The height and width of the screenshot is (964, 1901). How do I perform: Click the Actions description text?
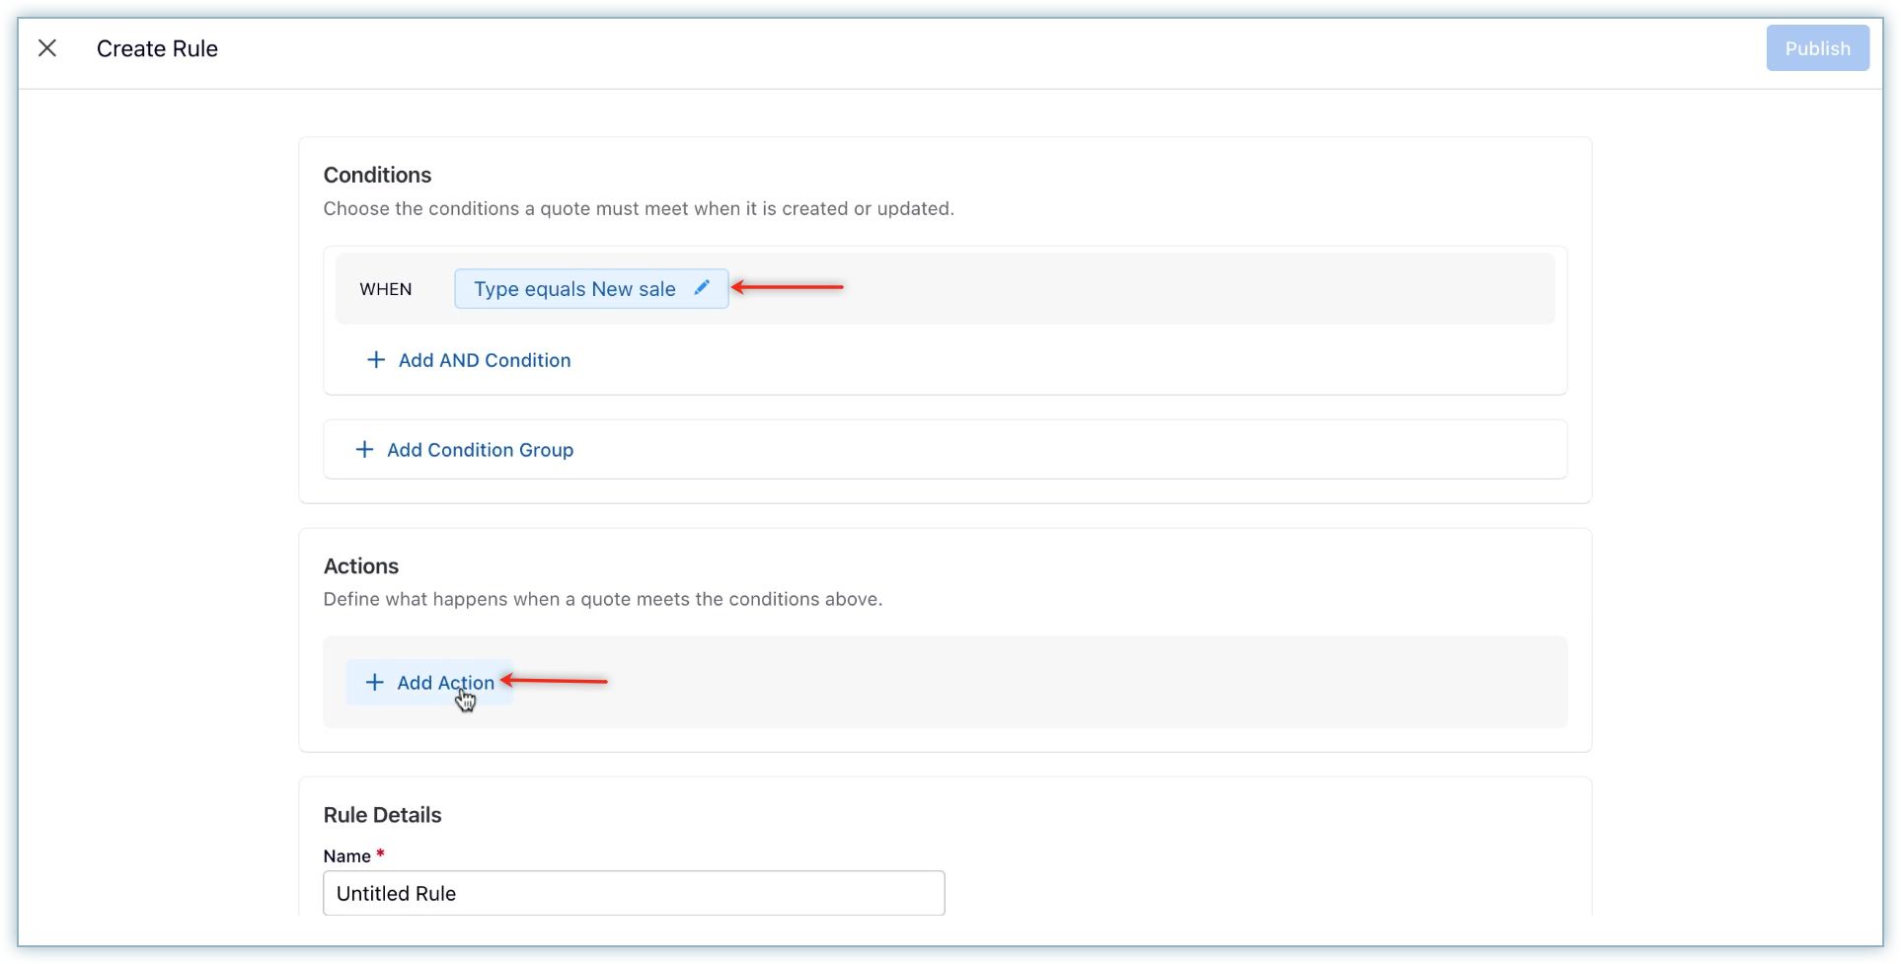(x=602, y=600)
